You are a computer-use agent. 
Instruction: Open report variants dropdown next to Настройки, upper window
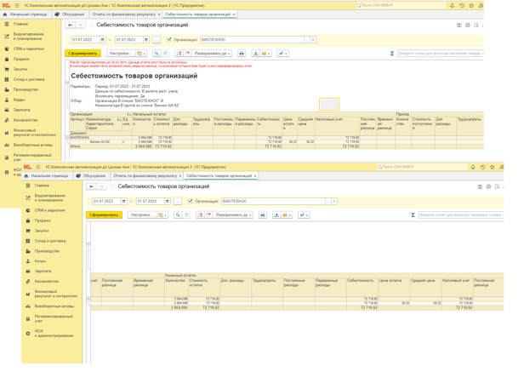click(142, 53)
